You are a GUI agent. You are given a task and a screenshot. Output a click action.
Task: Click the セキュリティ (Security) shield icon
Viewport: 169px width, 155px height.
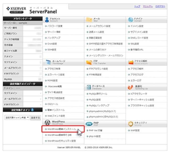130,124
